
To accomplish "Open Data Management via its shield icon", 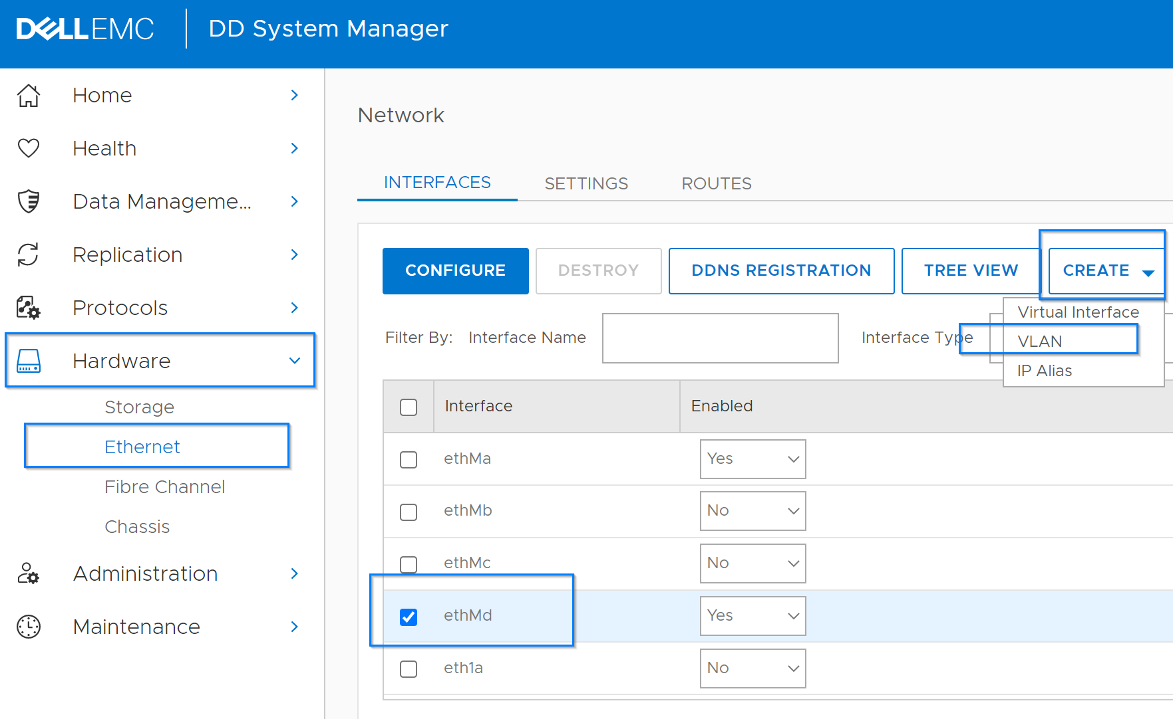I will (x=28, y=201).
